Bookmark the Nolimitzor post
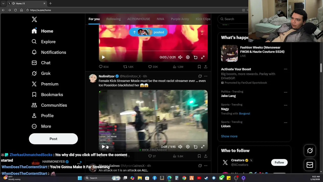 [199, 156]
